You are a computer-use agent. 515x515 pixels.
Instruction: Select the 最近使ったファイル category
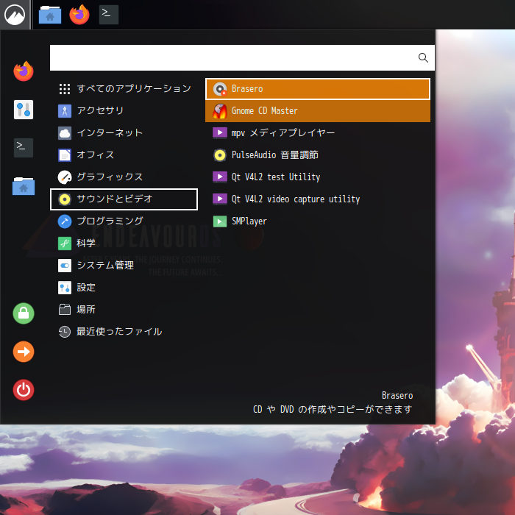[x=124, y=331]
